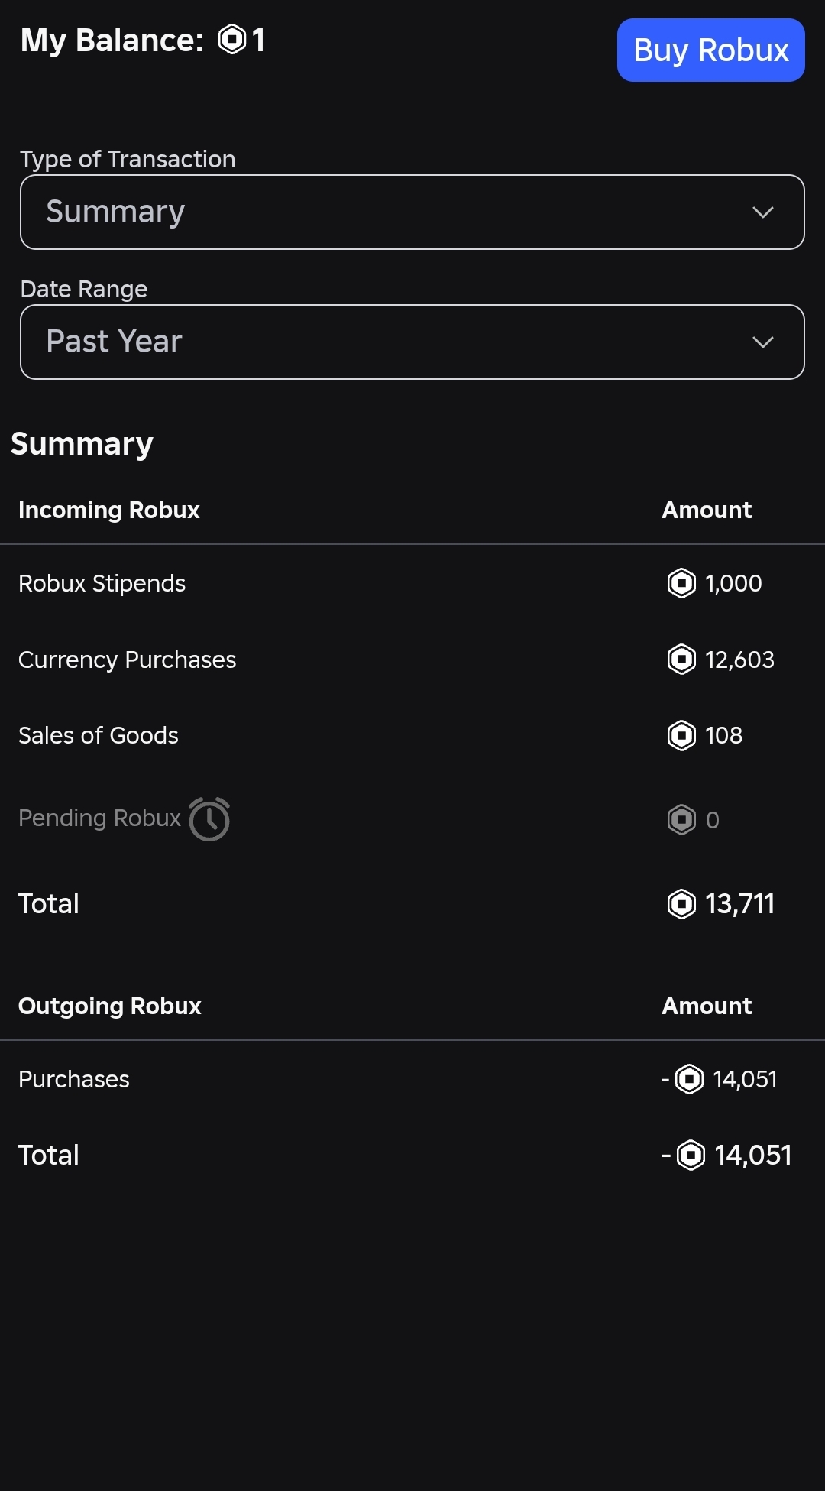Click the Robux icon in Purchases row
The height and width of the screenshot is (1491, 825).
click(x=690, y=1079)
